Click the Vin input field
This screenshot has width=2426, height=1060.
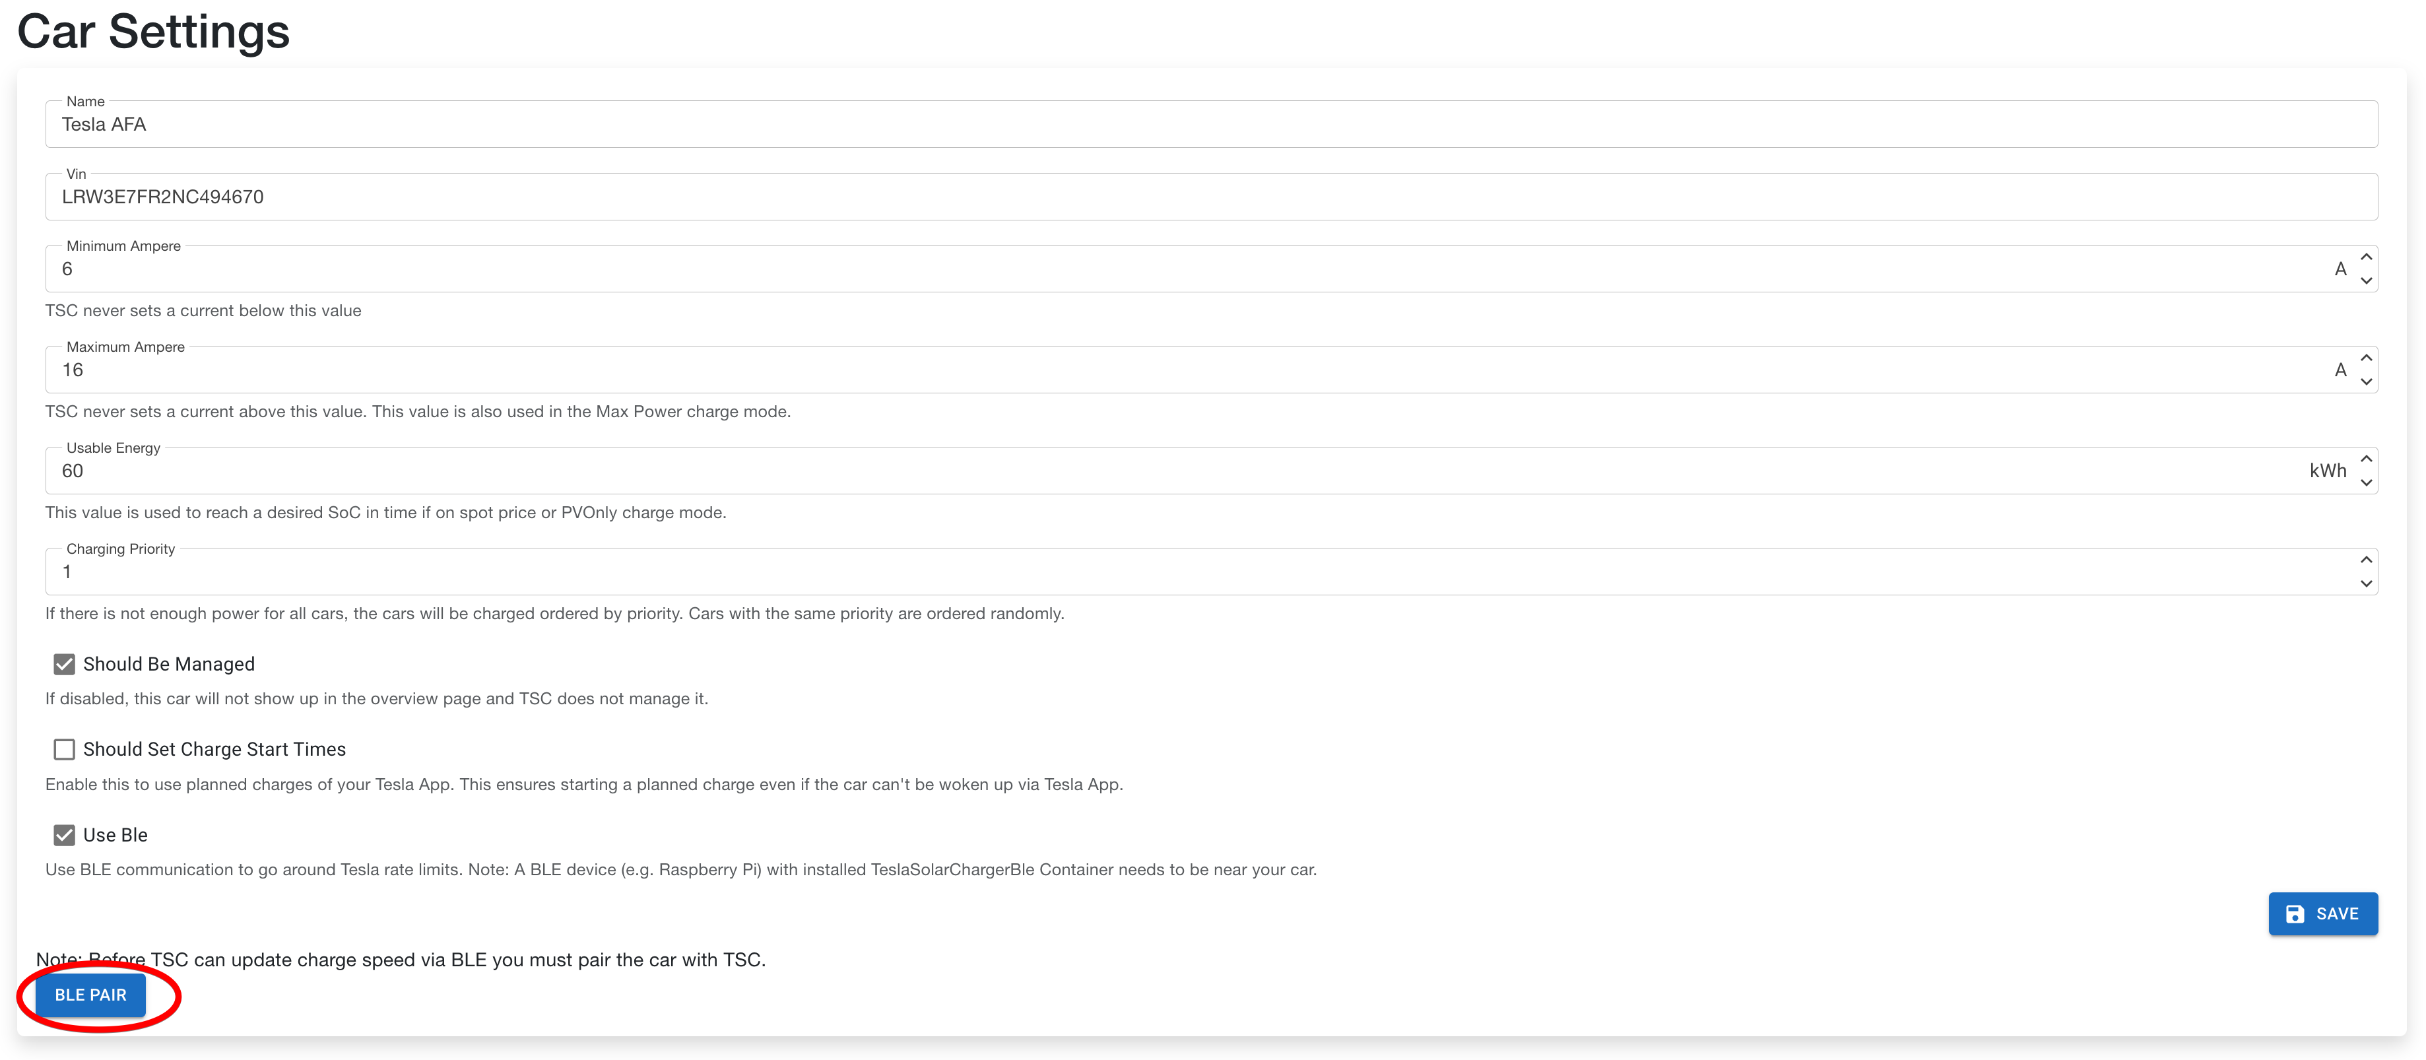(x=1211, y=197)
